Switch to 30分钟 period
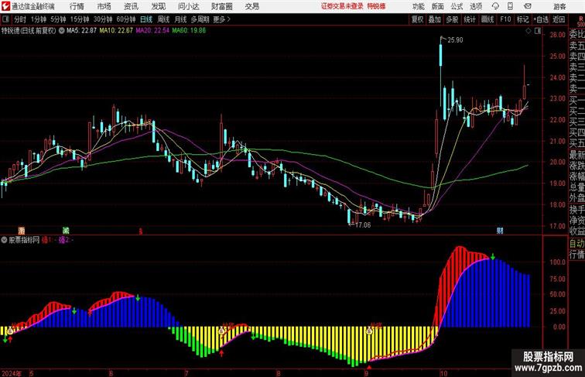The width and height of the screenshot is (585, 377). pos(103,19)
